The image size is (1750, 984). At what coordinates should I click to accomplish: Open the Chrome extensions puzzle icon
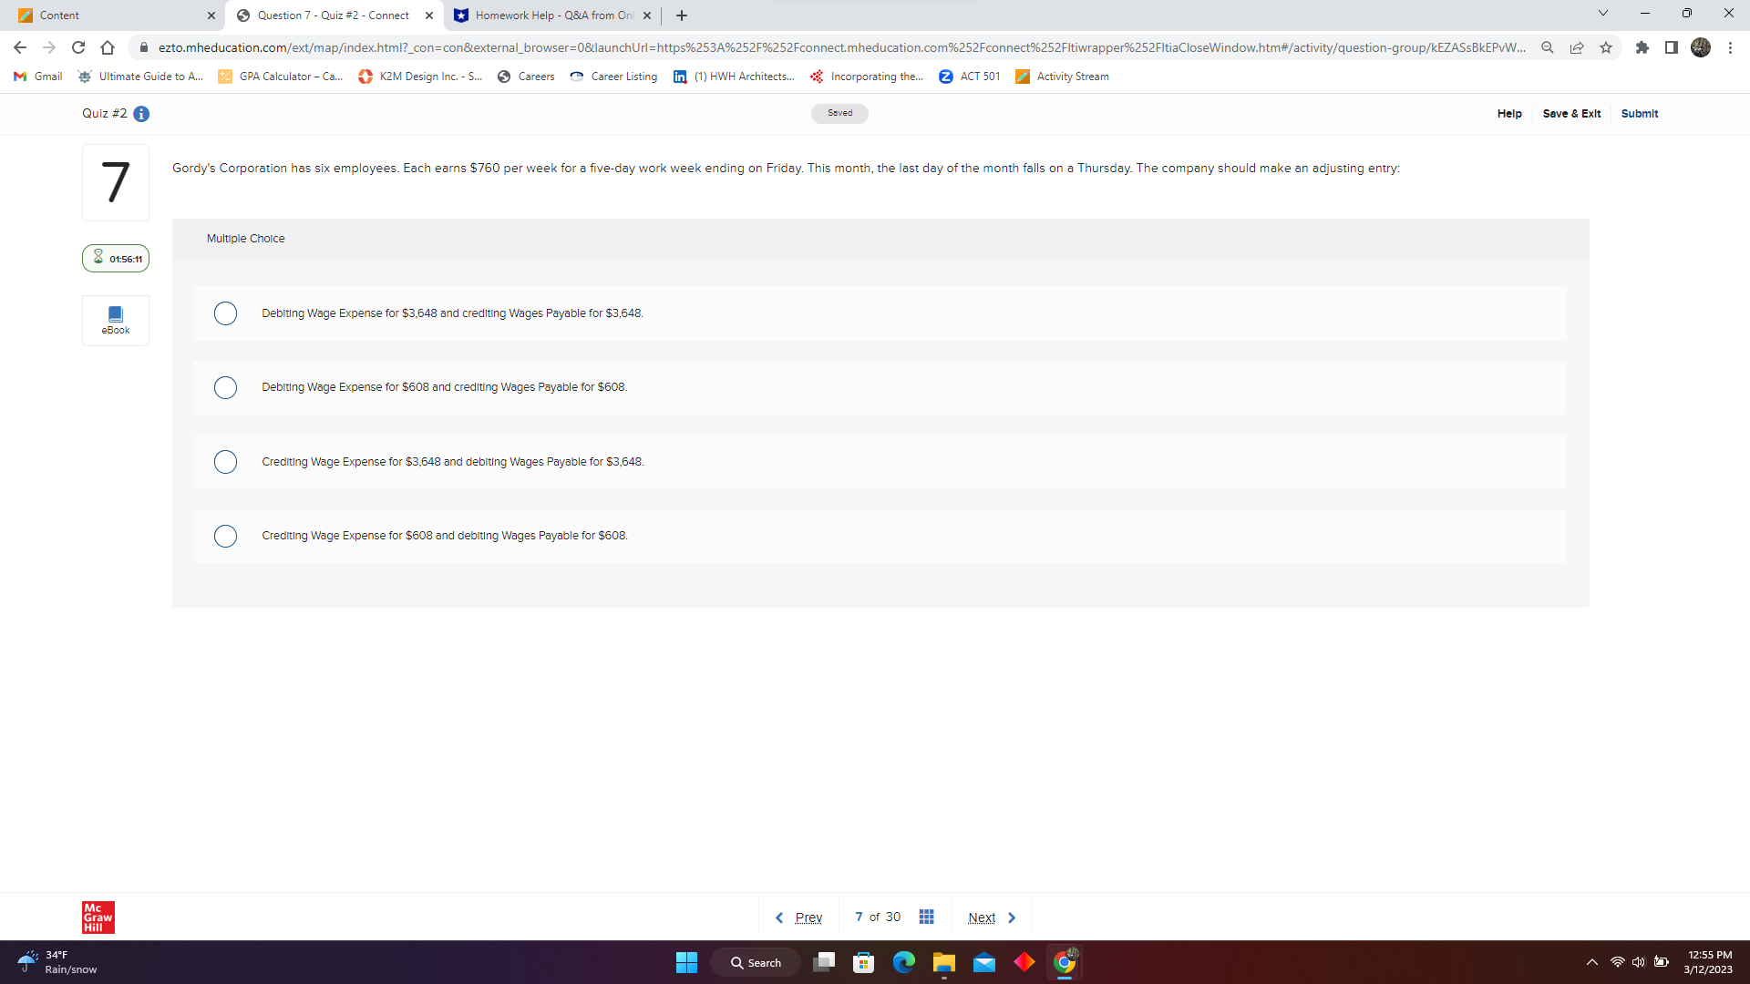tap(1642, 47)
